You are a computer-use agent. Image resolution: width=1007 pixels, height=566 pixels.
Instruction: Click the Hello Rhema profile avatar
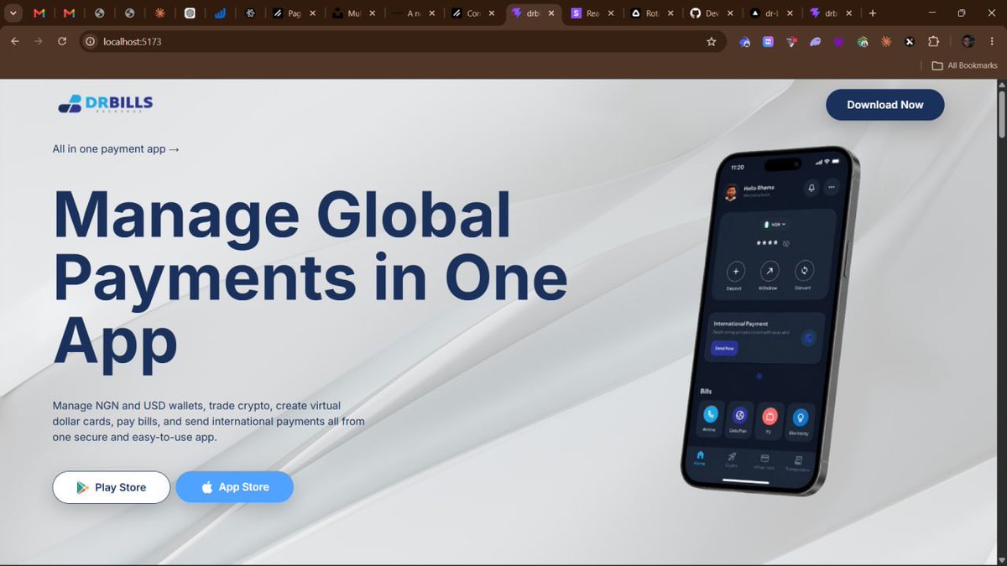731,192
